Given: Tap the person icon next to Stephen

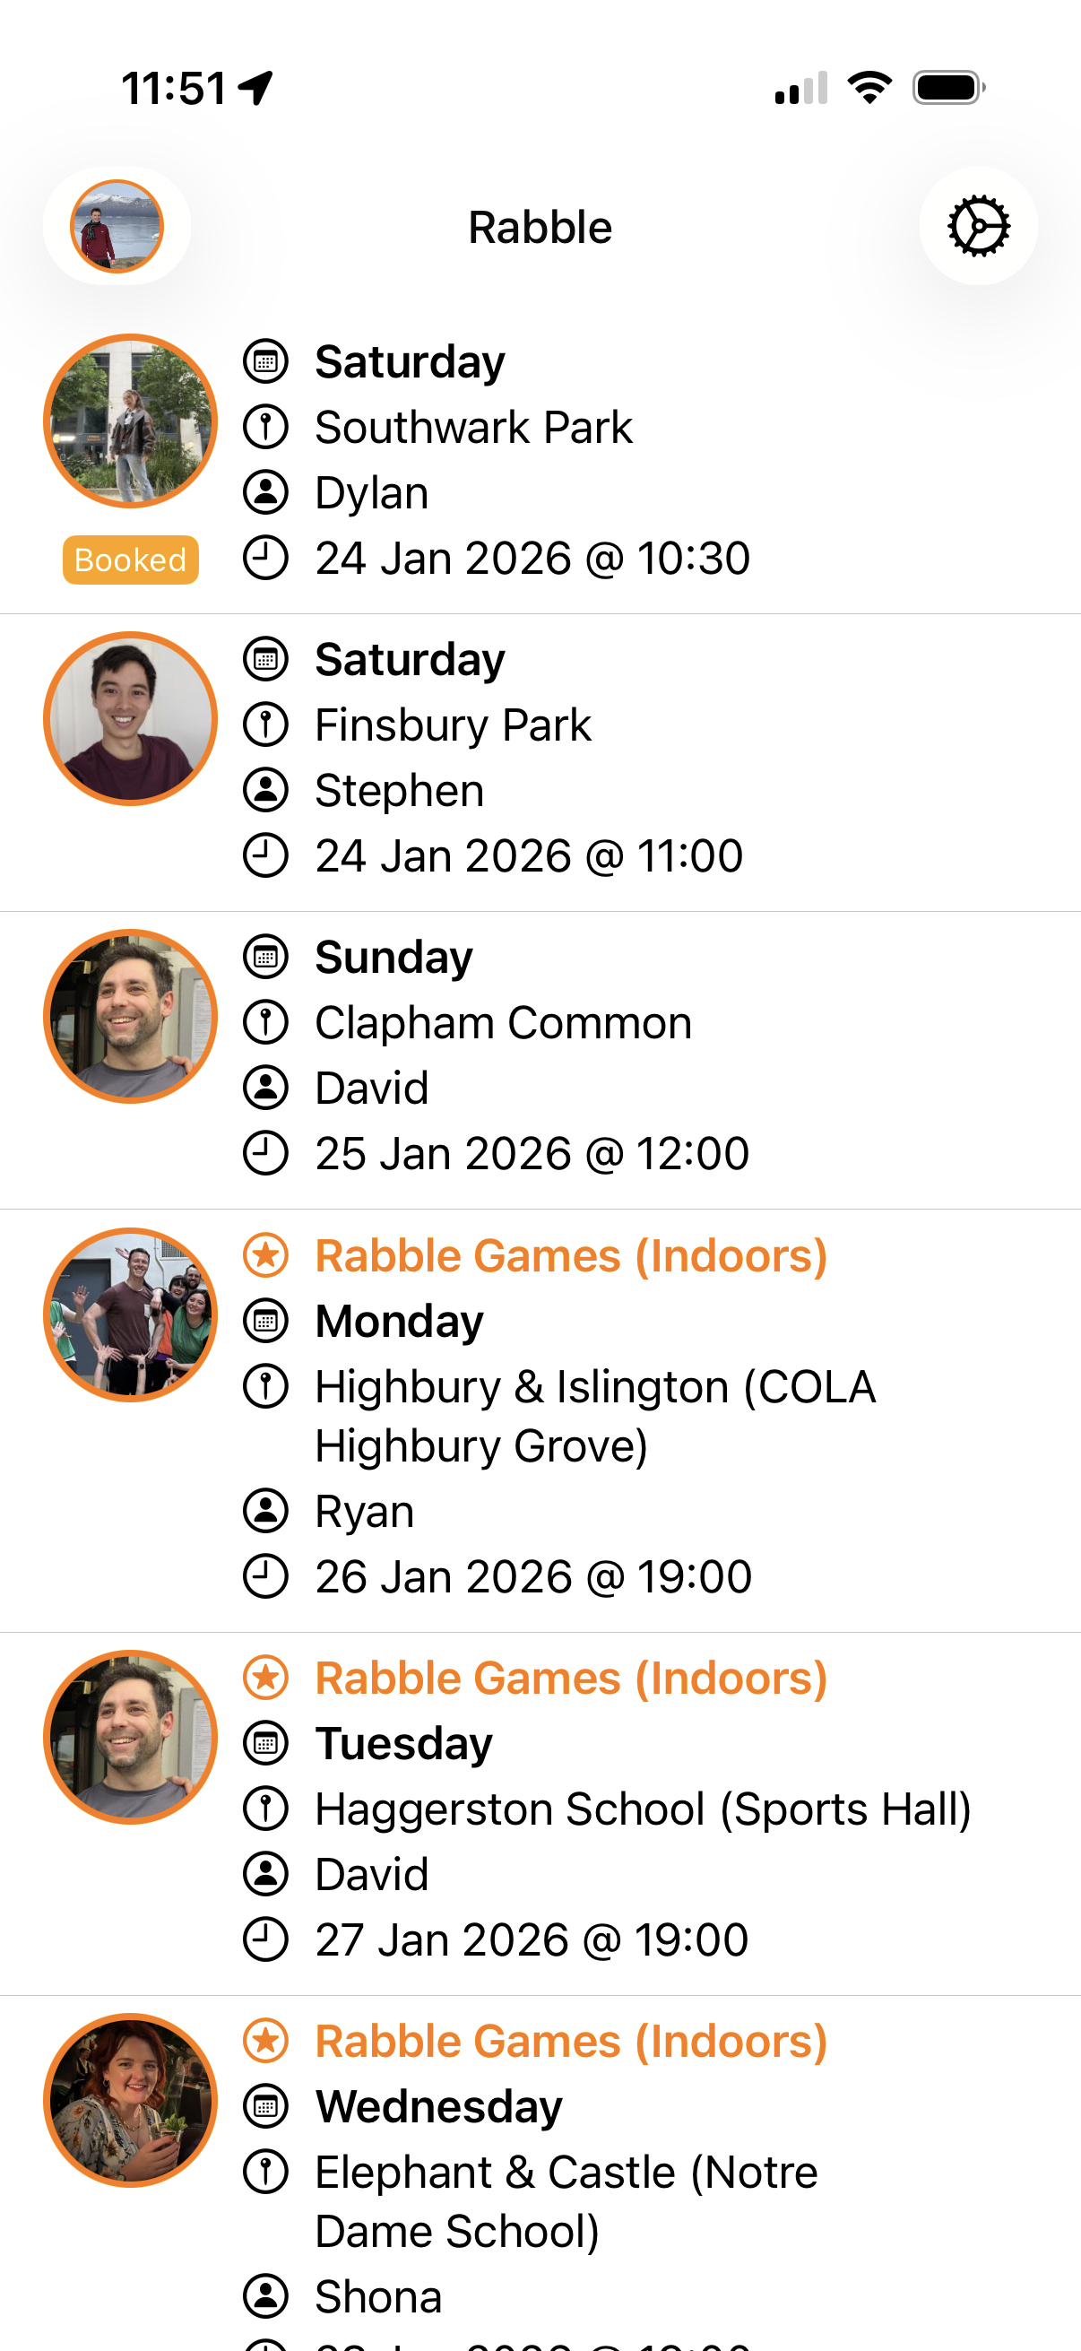Looking at the screenshot, I should 265,790.
